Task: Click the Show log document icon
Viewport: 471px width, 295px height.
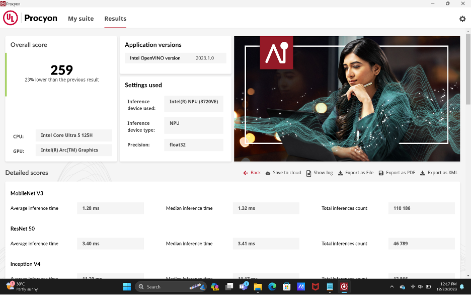Action: pyautogui.click(x=309, y=173)
